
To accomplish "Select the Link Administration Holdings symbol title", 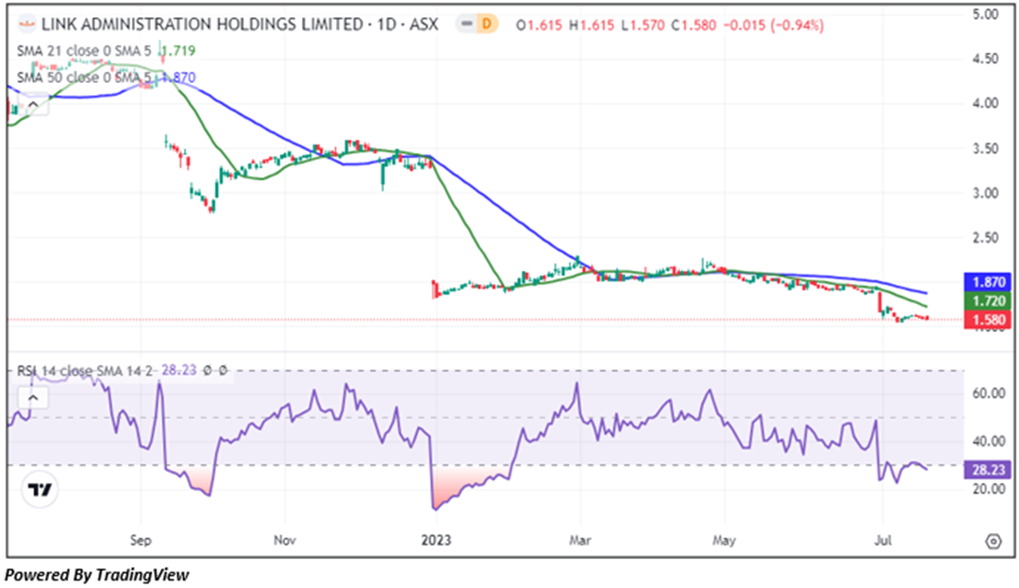I will 240,25.
